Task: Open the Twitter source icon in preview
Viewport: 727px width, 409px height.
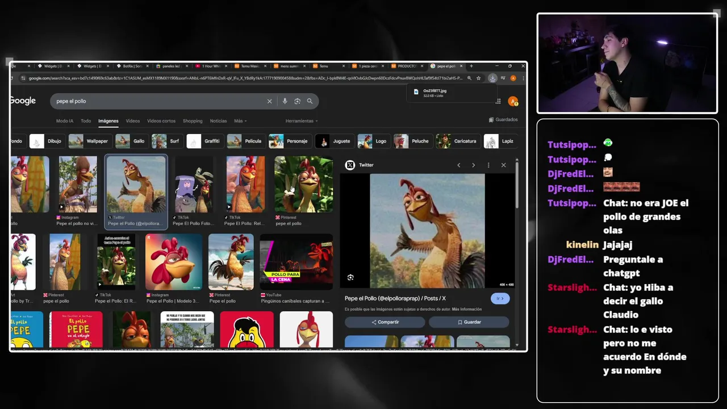Action: (x=350, y=165)
